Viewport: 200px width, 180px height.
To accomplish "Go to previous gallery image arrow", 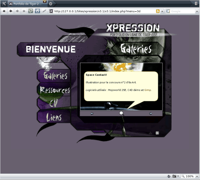I will pos(92,113).
